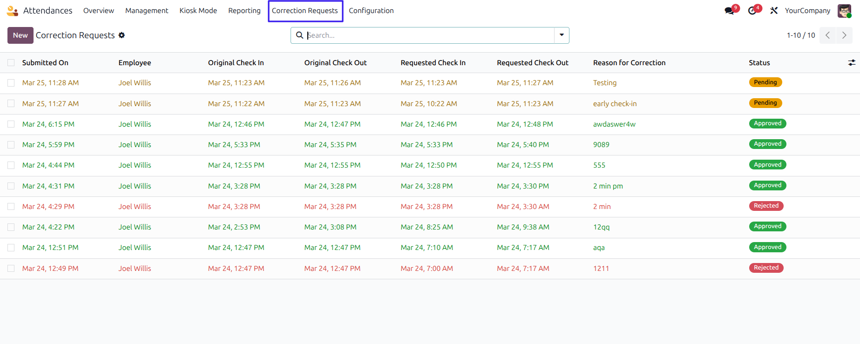This screenshot has width=860, height=344.
Task: Select row submitted Mar 24, 12:49 PM
Action: (11, 269)
